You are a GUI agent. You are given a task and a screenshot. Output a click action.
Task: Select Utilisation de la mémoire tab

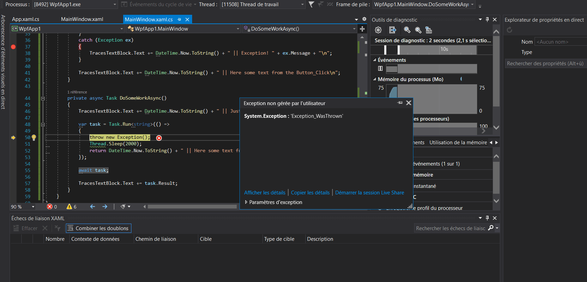(458, 142)
